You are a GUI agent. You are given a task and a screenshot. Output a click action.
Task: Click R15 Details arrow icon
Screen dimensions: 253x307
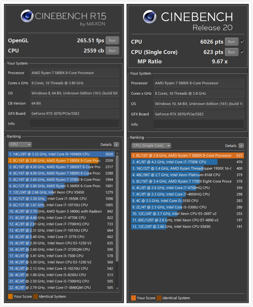point(116,145)
